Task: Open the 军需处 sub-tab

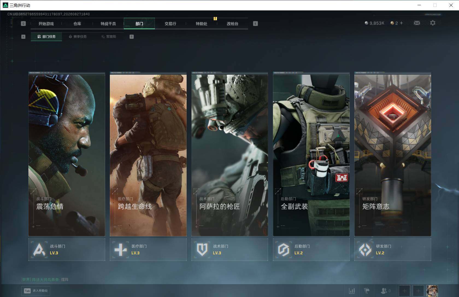Action: pyautogui.click(x=109, y=37)
